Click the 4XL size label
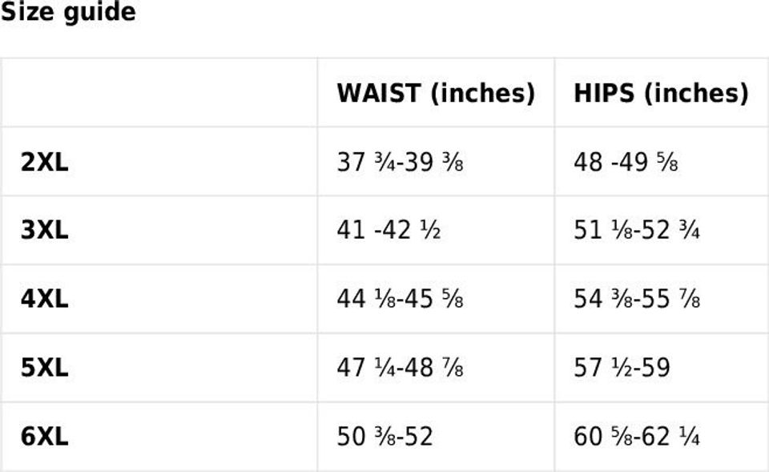The height and width of the screenshot is (472, 769). tap(45, 299)
